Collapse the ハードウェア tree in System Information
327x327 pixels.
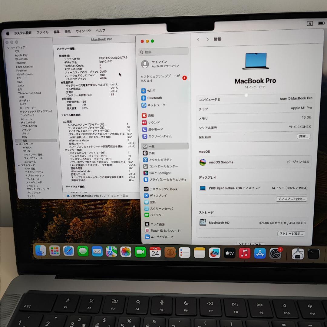pyautogui.click(x=8, y=48)
